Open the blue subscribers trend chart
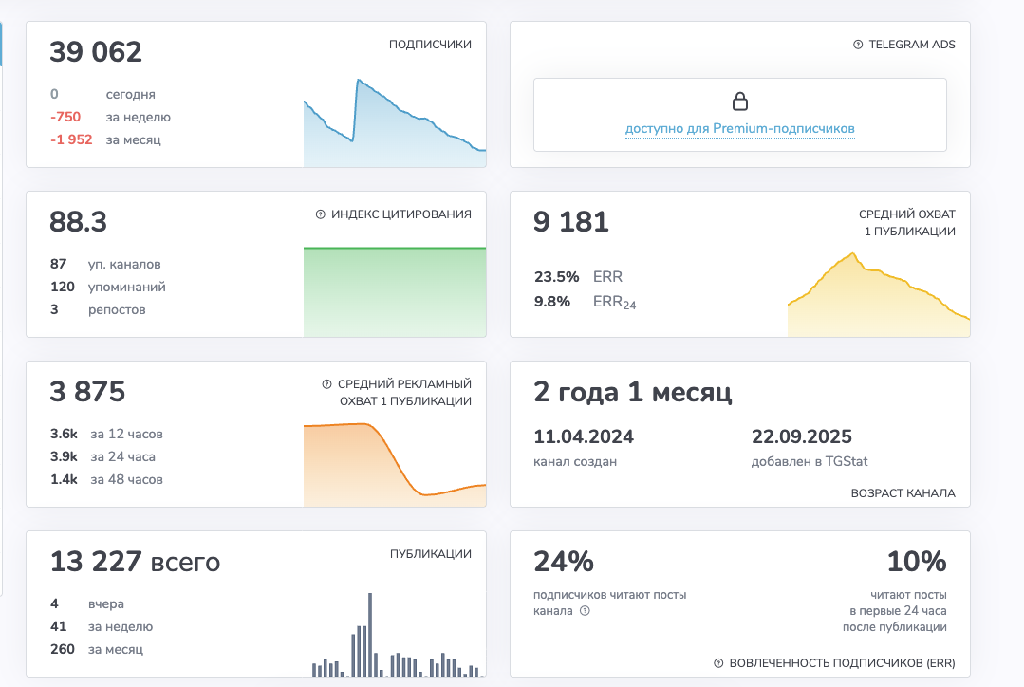 click(x=395, y=122)
